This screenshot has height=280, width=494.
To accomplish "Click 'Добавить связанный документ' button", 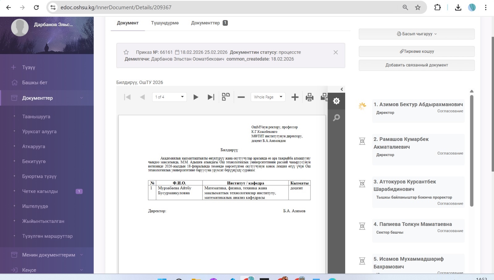I will point(417,65).
